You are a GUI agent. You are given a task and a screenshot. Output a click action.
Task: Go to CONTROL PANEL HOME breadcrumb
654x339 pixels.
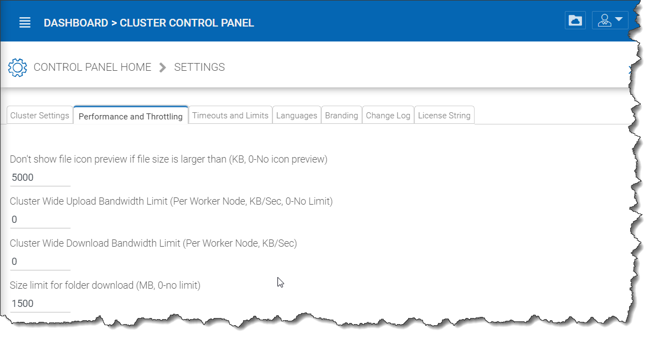[x=92, y=67]
